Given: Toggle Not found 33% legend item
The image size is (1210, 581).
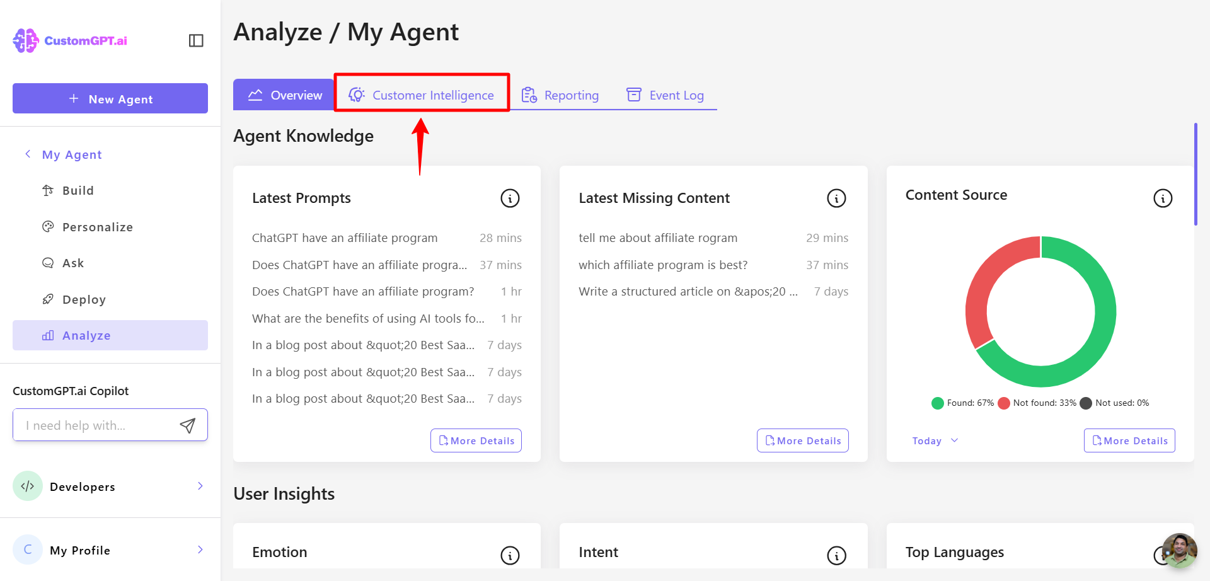Looking at the screenshot, I should (x=1037, y=403).
